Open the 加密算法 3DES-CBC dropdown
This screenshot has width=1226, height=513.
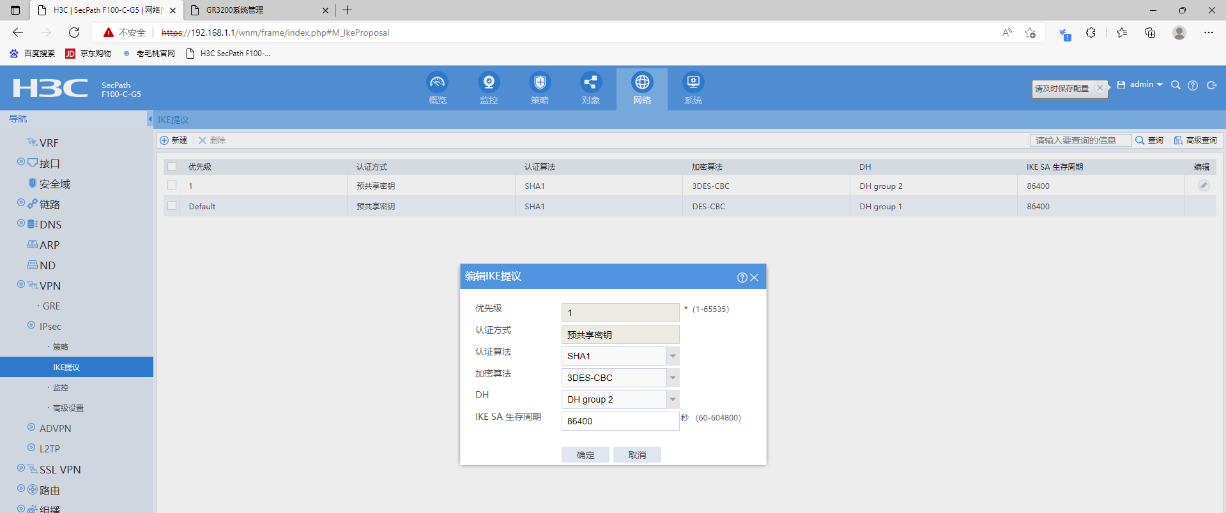(672, 378)
